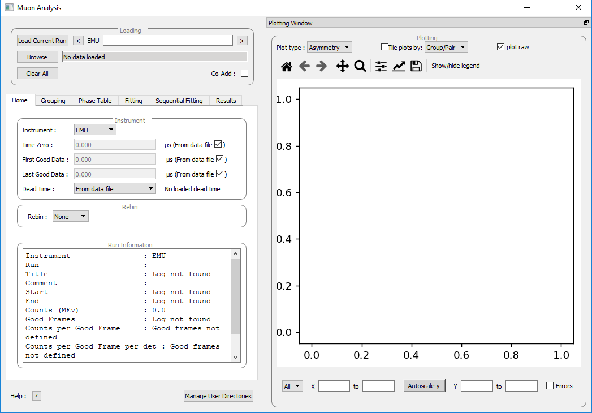Click the Manage User Directories button
The width and height of the screenshot is (592, 413).
pyautogui.click(x=218, y=396)
